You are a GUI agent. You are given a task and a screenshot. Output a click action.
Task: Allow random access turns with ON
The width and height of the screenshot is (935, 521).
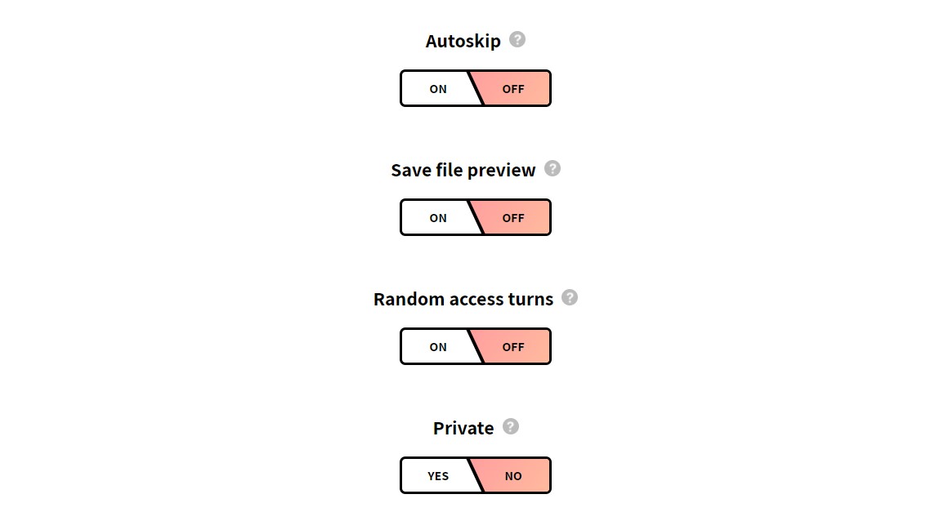[438, 347]
